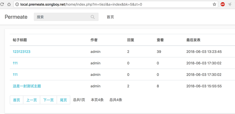Screen dimensions: 235x114
Task: Select the 最后发表 column header
Action: 193,40
